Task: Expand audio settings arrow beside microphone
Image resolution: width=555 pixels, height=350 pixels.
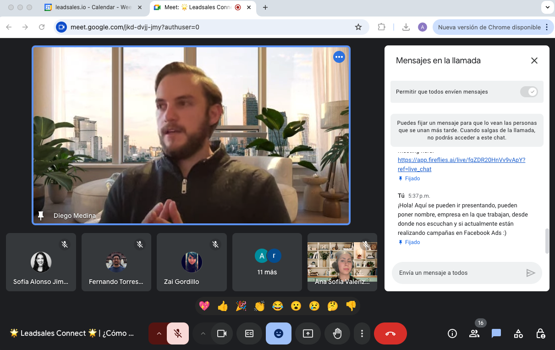Action: 159,333
